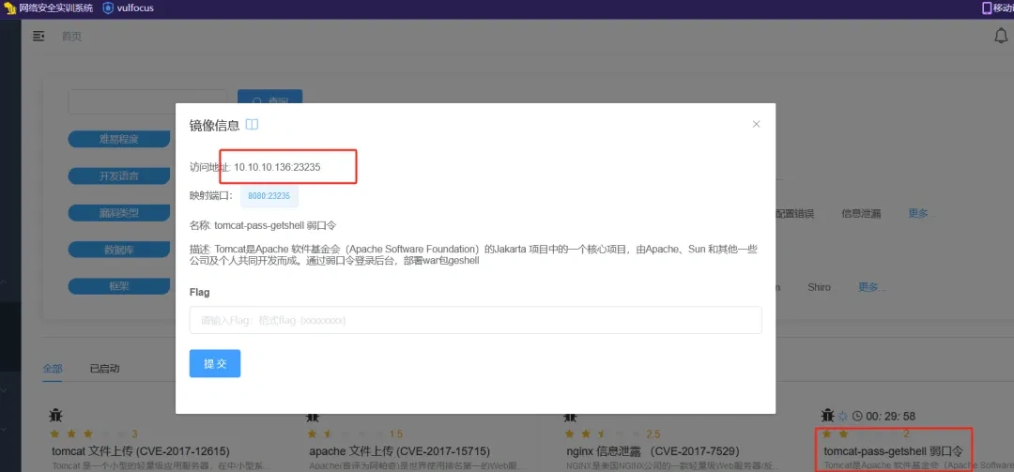
Task: Select the 开发语言 filter label
Action: (x=119, y=175)
